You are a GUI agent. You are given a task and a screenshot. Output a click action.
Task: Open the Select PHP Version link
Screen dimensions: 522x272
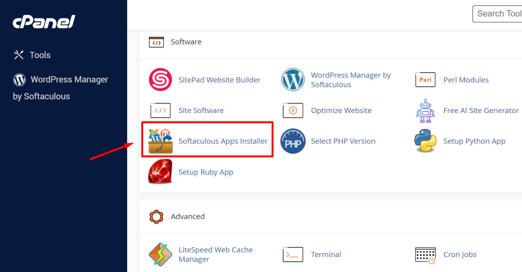tap(343, 141)
